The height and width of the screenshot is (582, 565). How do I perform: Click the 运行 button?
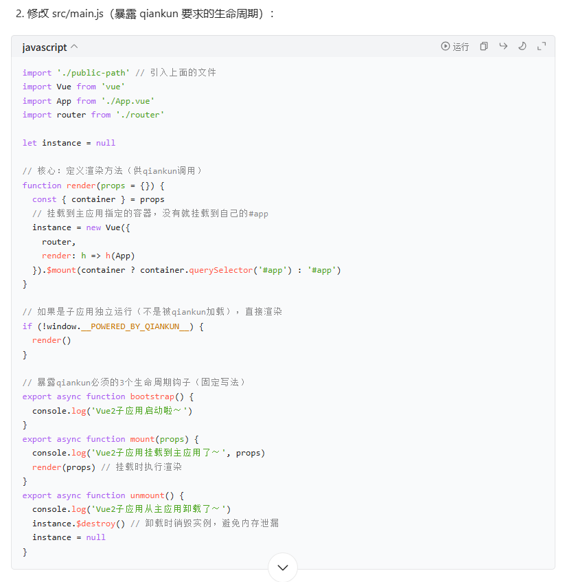(x=461, y=47)
